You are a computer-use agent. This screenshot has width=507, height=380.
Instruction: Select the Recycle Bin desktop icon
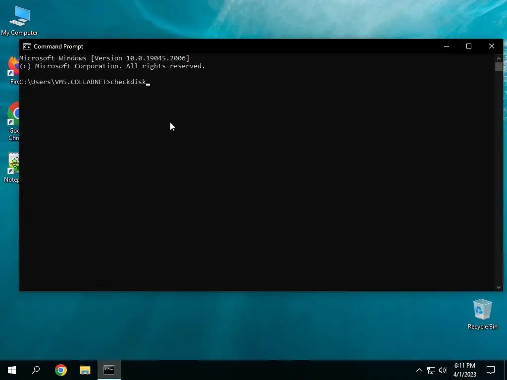click(x=482, y=314)
